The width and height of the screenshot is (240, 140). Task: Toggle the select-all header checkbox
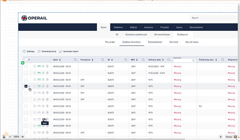(x=26, y=60)
